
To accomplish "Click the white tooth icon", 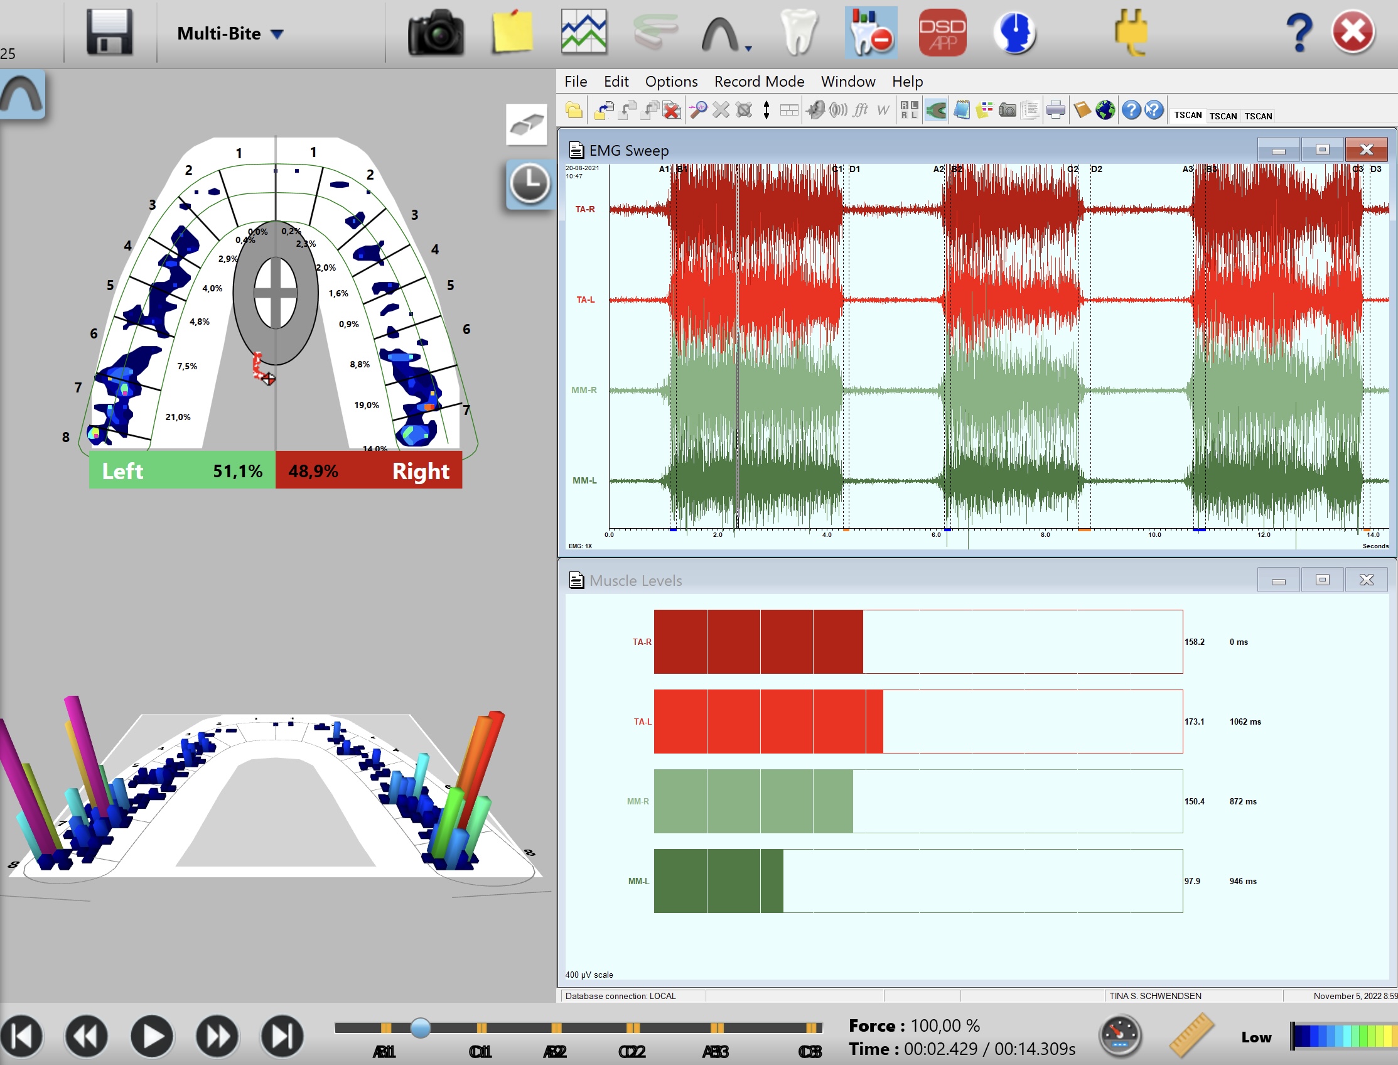I will pos(798,31).
